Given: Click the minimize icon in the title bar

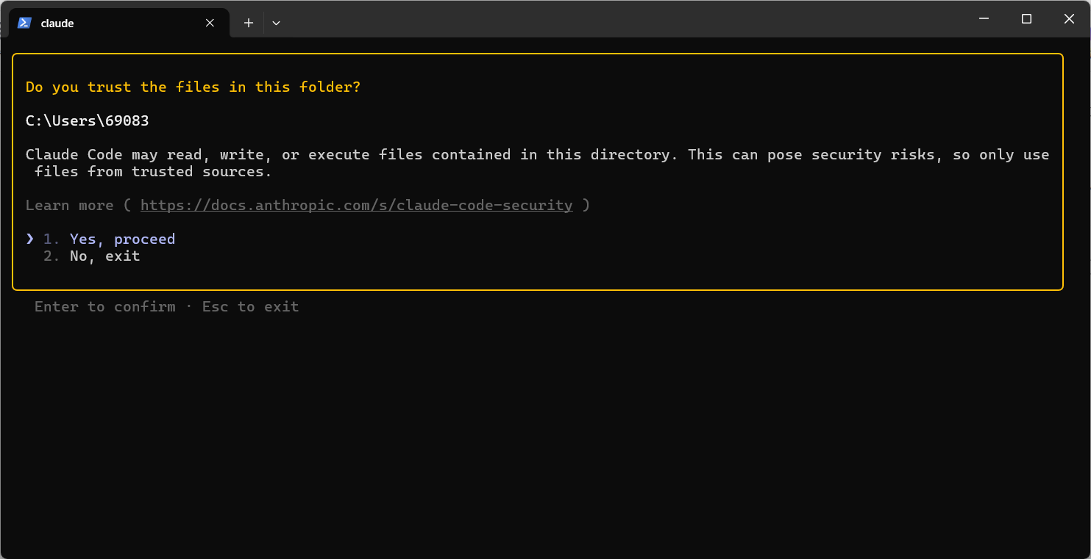Looking at the screenshot, I should 984,18.
